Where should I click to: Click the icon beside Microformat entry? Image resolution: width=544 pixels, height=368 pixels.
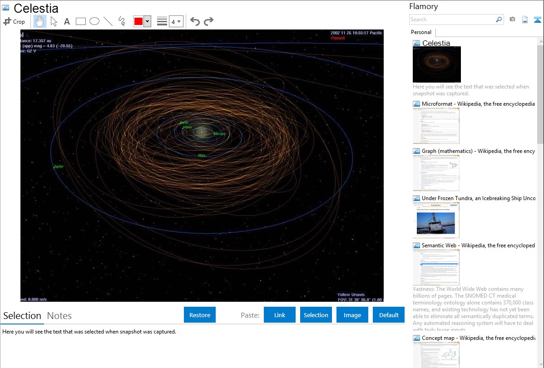click(x=416, y=104)
